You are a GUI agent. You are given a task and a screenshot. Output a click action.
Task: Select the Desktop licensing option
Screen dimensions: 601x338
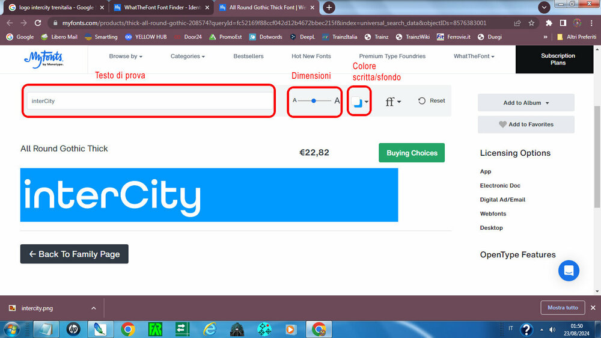click(x=491, y=228)
